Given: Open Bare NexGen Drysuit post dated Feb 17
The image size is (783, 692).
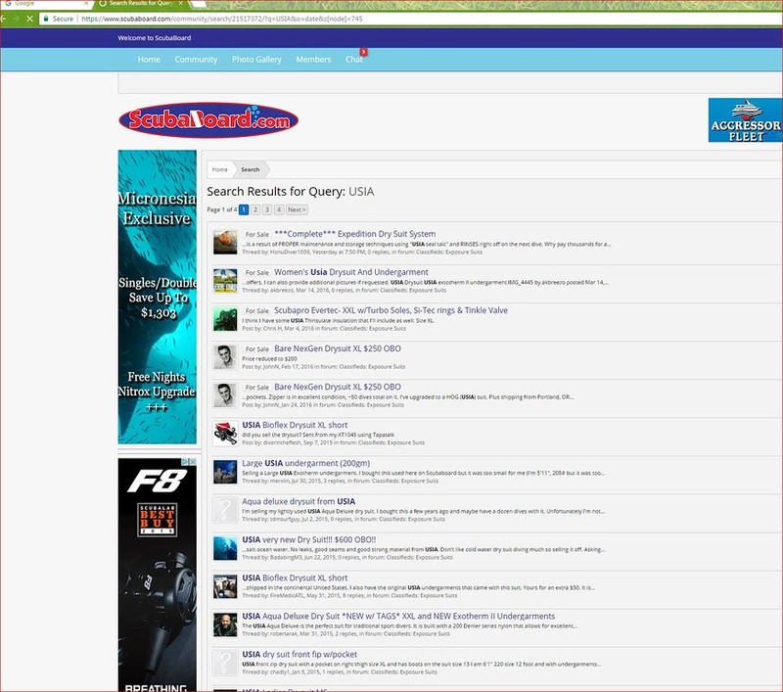Looking at the screenshot, I should [x=338, y=348].
